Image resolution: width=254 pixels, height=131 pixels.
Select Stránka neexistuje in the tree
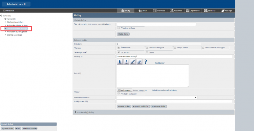[x=14, y=35]
